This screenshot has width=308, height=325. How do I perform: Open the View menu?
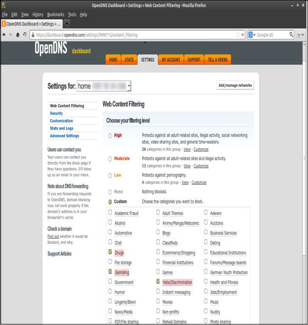[x=25, y=14]
